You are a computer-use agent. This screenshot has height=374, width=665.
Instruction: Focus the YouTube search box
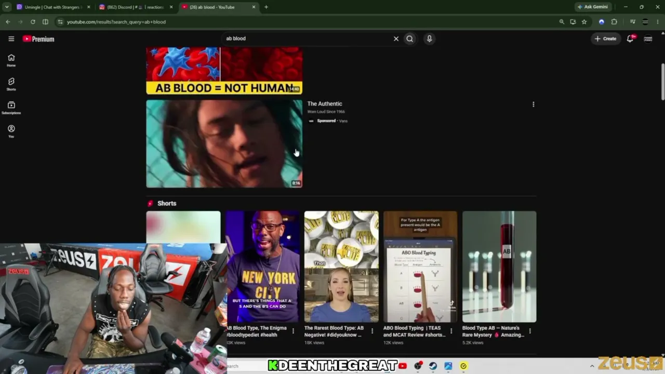point(307,38)
